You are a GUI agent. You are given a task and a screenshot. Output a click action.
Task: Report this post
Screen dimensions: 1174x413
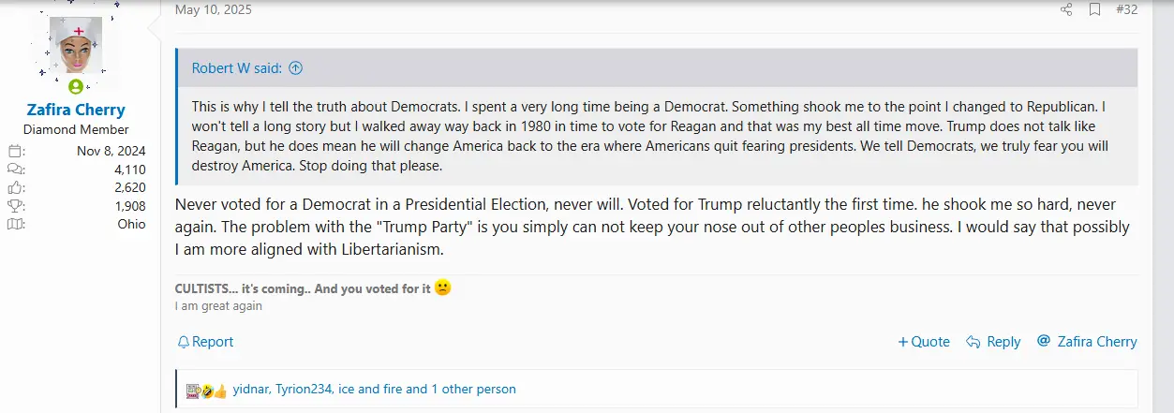click(205, 342)
